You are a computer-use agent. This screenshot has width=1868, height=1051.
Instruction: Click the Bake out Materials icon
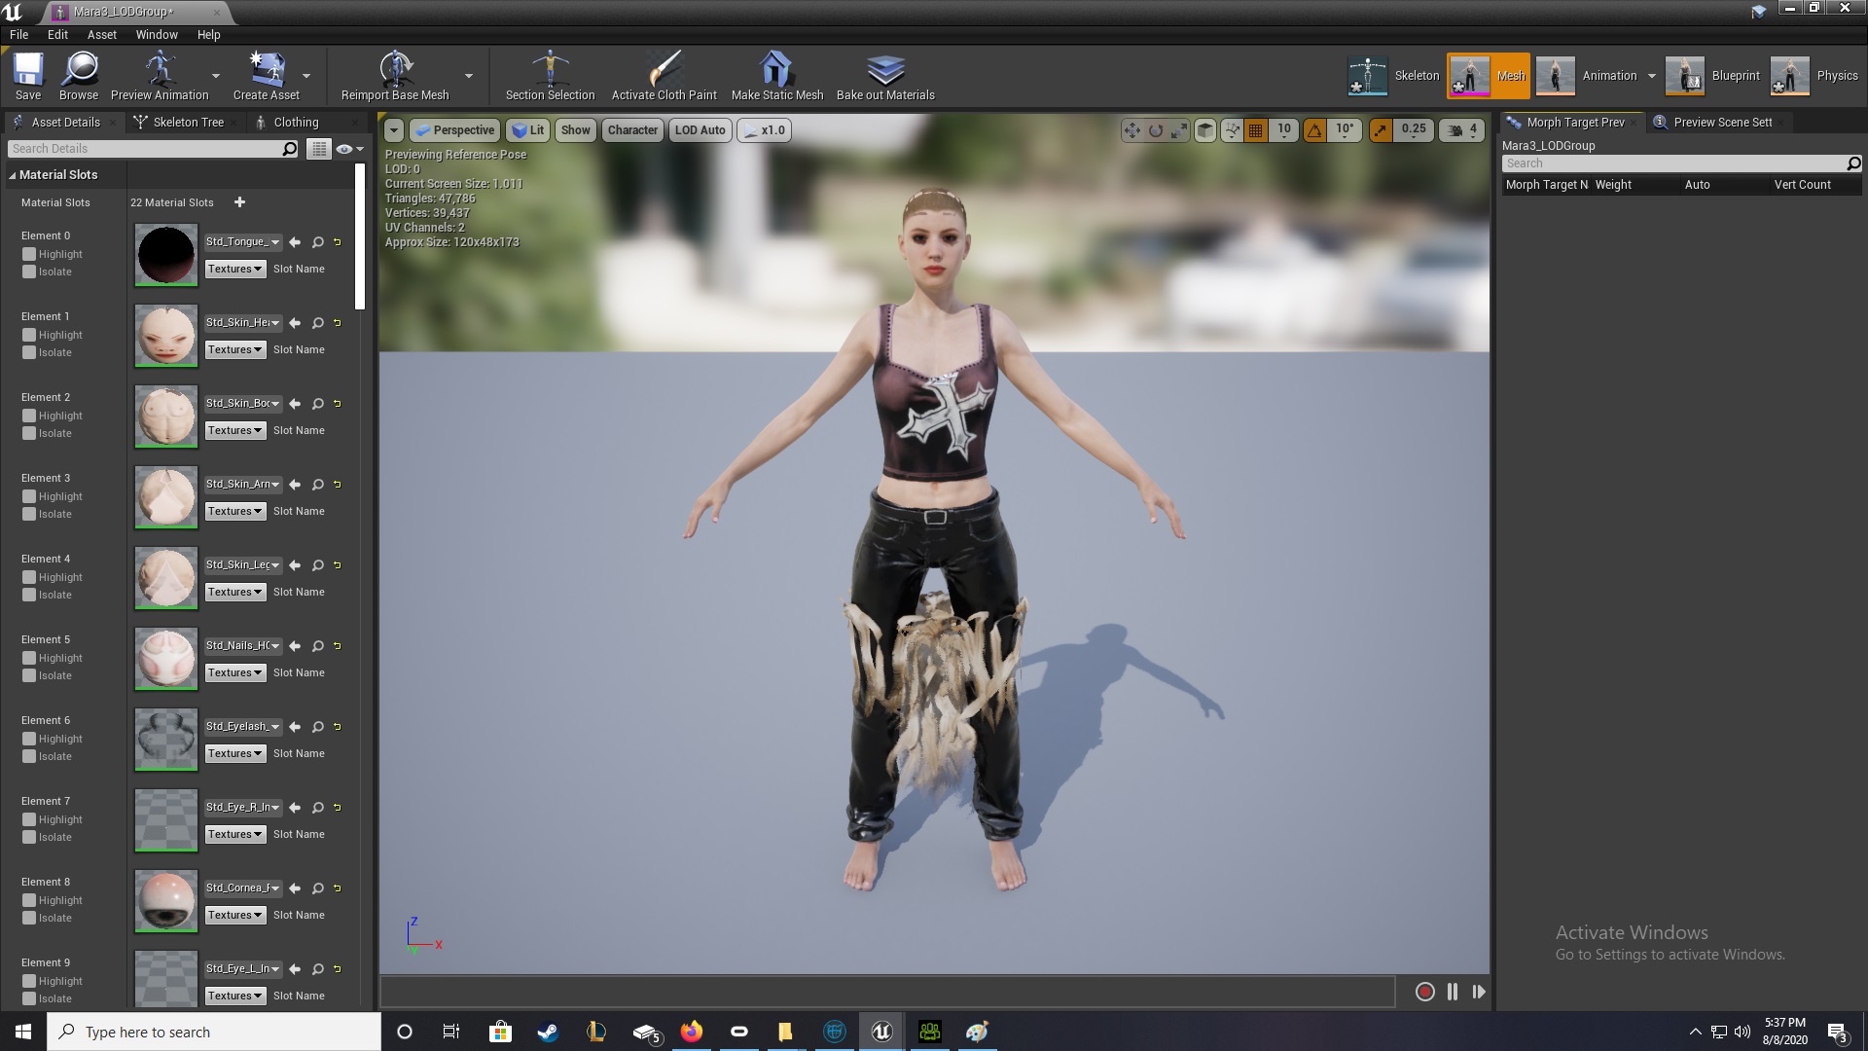tap(885, 76)
